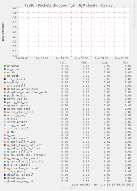Click the 'aprsc_class_fail' legend label
The width and height of the screenshot is (137, 191).
[x=20, y=112]
